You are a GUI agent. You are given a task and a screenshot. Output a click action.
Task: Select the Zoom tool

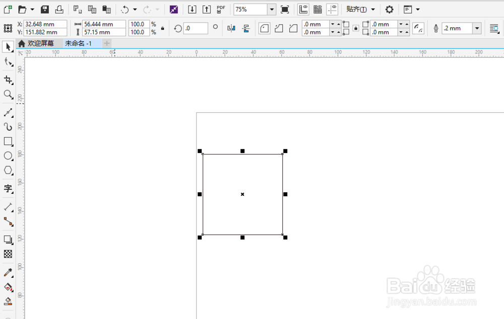(x=8, y=95)
